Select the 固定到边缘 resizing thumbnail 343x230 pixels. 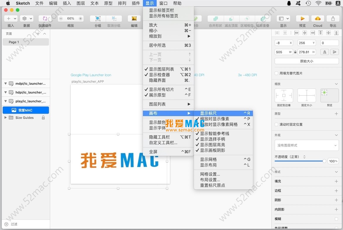(x=284, y=95)
